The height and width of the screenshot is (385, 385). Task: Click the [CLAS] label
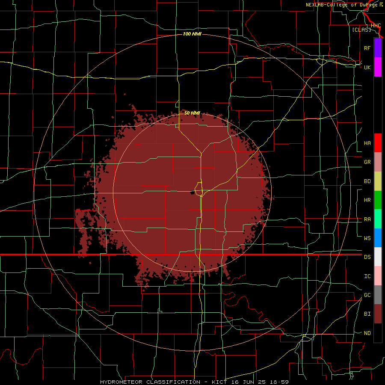pyautogui.click(x=361, y=30)
